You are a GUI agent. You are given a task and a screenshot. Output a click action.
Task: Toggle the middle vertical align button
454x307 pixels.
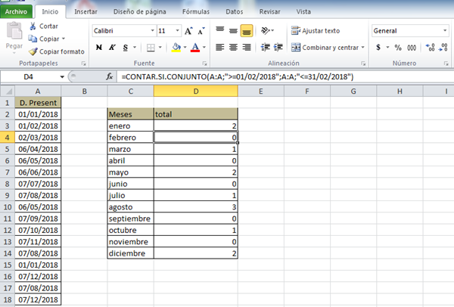click(232, 31)
